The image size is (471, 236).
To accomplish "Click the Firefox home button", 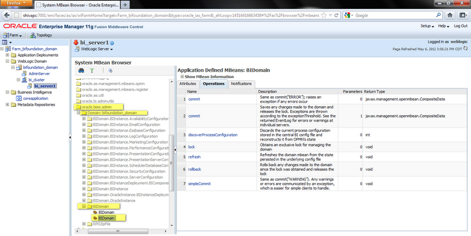I will [449, 14].
